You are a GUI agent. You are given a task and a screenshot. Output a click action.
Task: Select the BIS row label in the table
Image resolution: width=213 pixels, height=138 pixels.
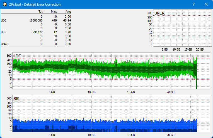pyautogui.click(x=3, y=32)
